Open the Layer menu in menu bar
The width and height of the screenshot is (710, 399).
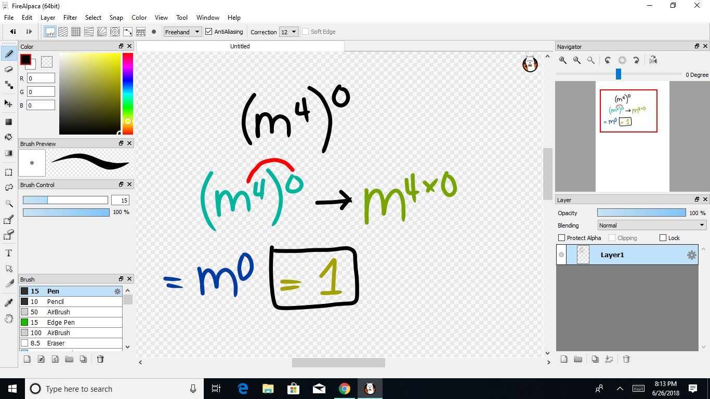[x=48, y=18]
